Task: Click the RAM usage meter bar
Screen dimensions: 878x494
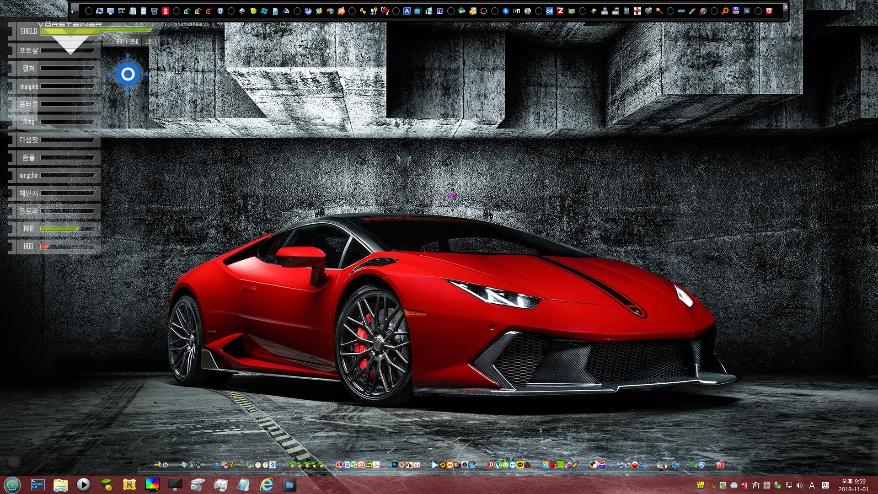Action: 68,229
